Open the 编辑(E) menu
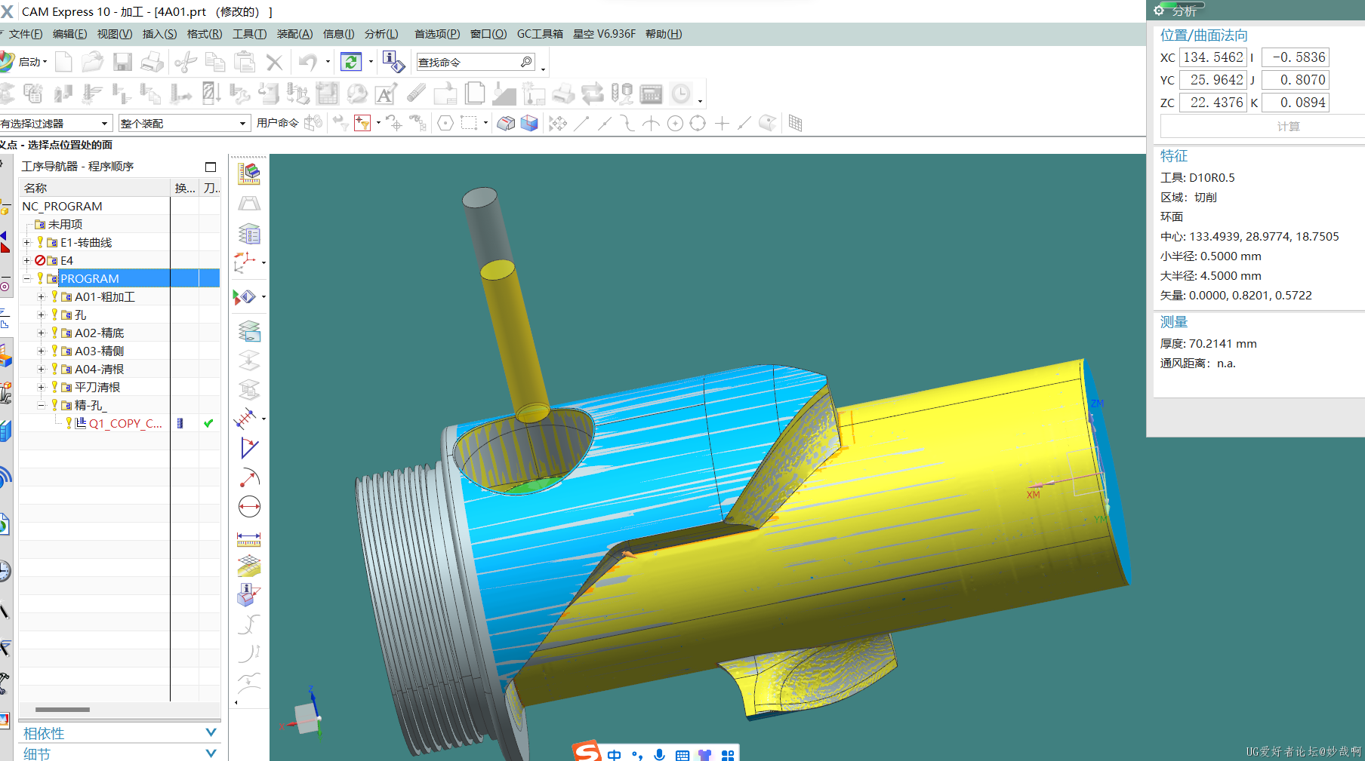 [70, 34]
